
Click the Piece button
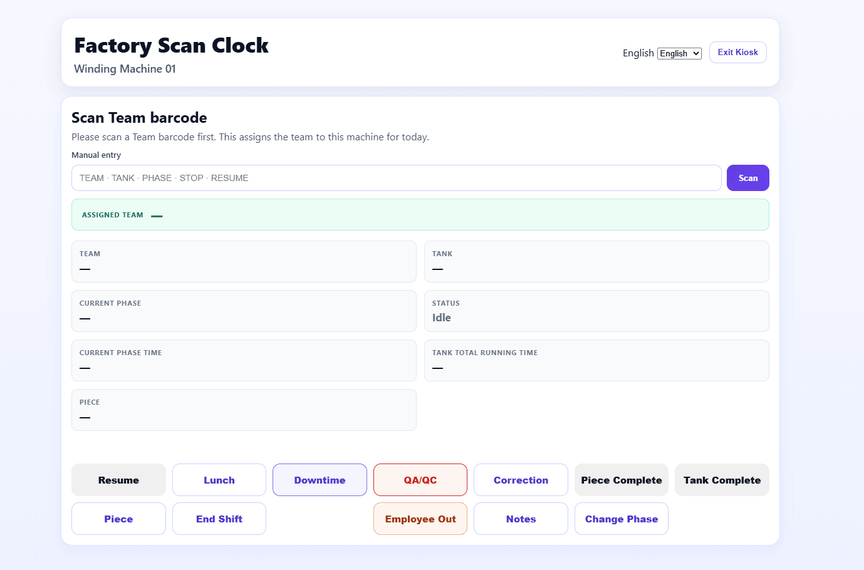[118, 519]
